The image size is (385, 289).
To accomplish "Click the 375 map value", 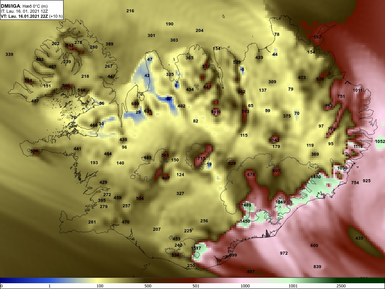I will [x=287, y=116].
